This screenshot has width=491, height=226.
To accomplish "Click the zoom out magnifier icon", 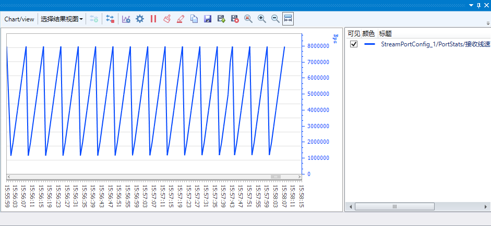I will [275, 19].
